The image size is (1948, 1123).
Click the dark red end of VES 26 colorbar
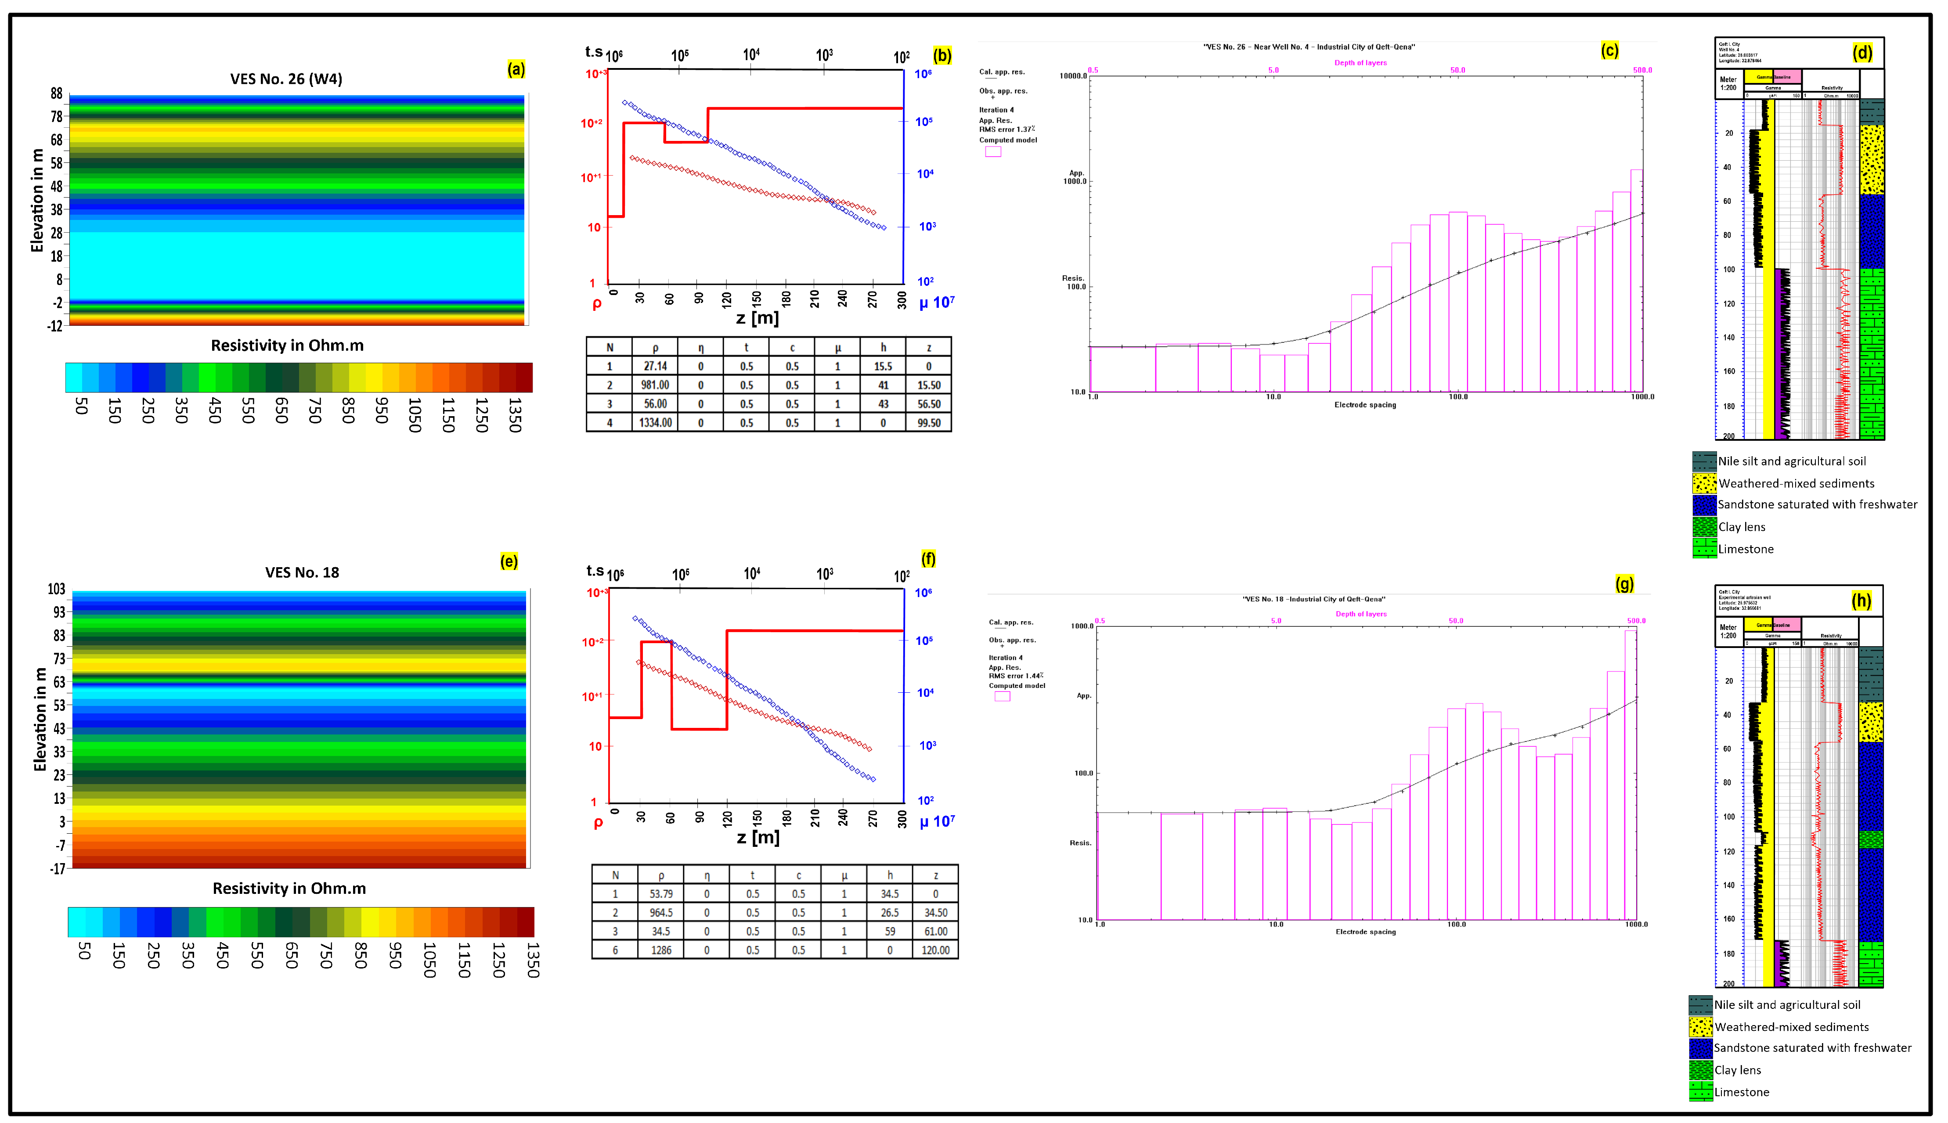pyautogui.click(x=524, y=378)
